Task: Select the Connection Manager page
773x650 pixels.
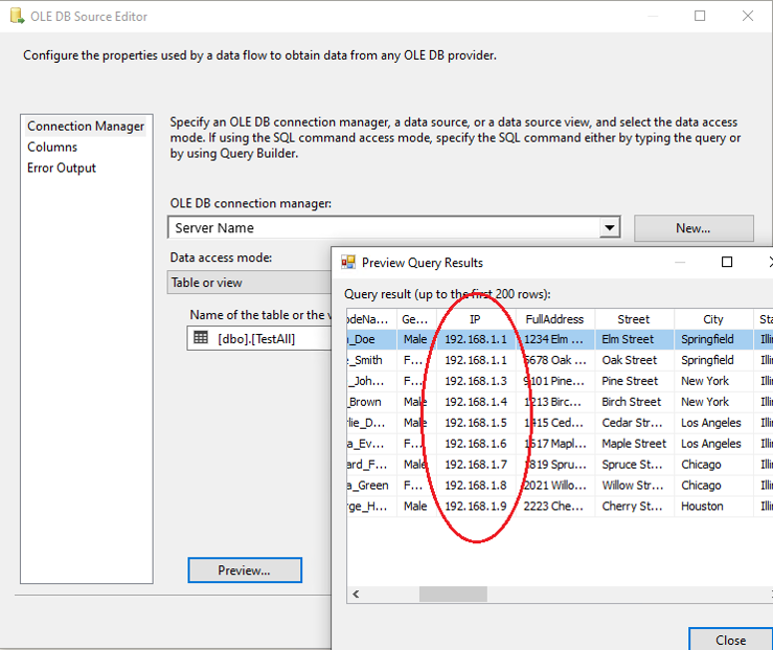Action: click(86, 127)
